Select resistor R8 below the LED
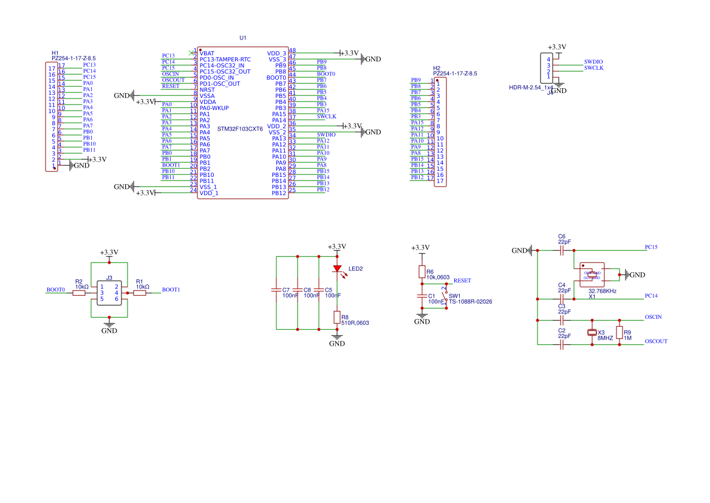 [x=337, y=317]
